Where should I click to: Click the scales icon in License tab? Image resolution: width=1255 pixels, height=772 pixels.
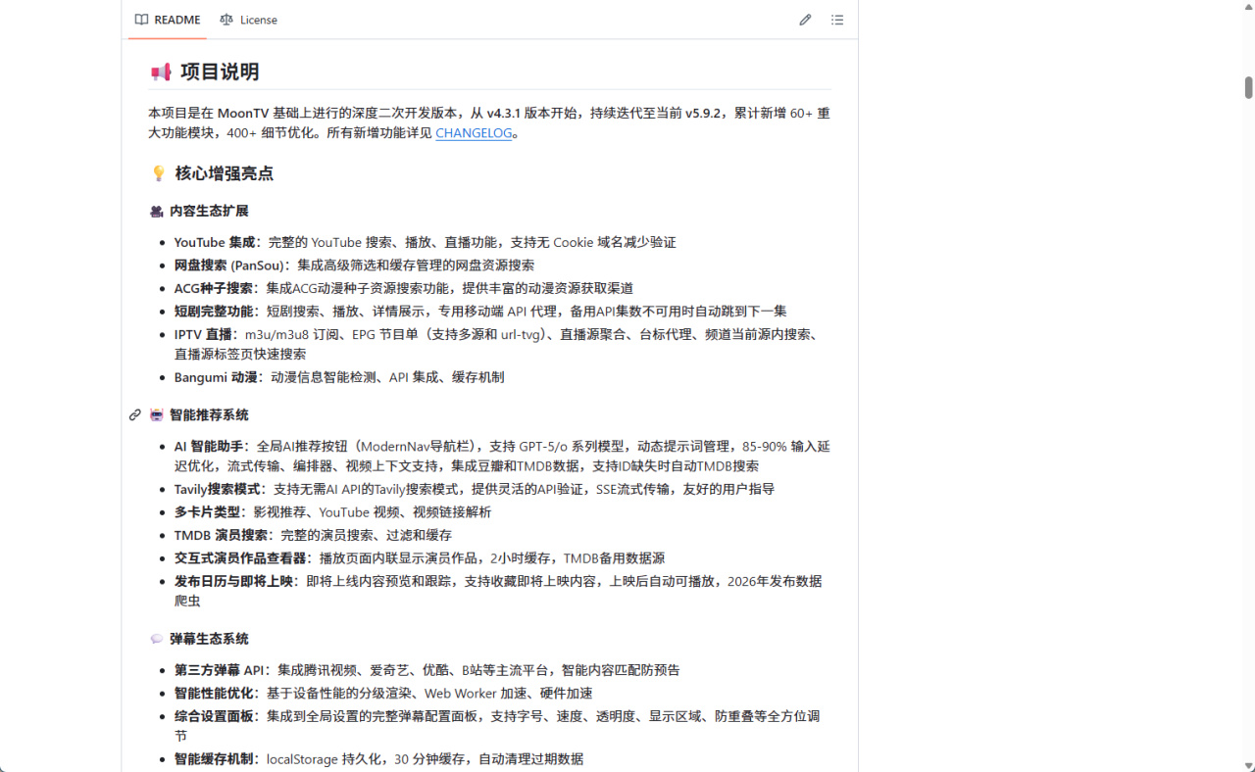point(226,20)
